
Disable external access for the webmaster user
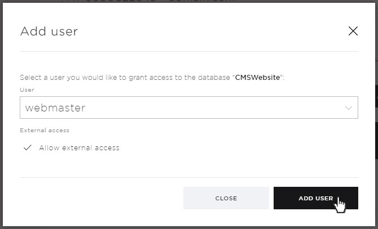click(x=28, y=147)
